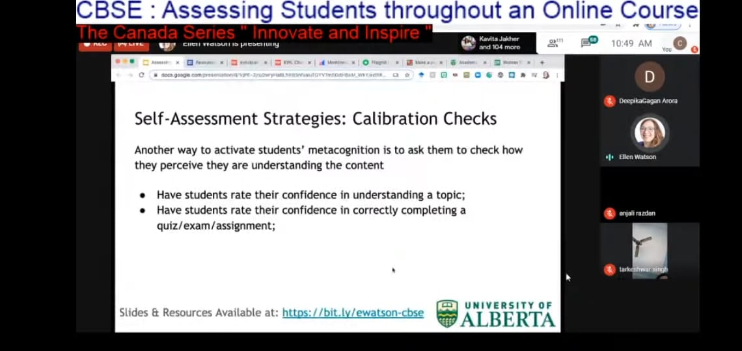The width and height of the screenshot is (742, 351).
Task: Bookmark the page with star icon
Action: [x=407, y=75]
